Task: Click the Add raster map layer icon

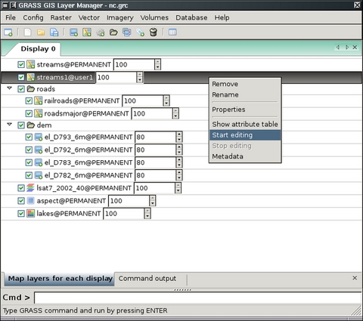Action: [73, 32]
